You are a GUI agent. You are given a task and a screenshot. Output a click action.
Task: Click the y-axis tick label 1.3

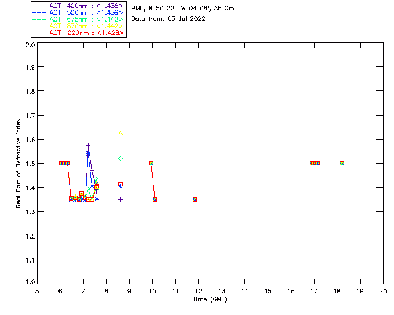(x=31, y=212)
